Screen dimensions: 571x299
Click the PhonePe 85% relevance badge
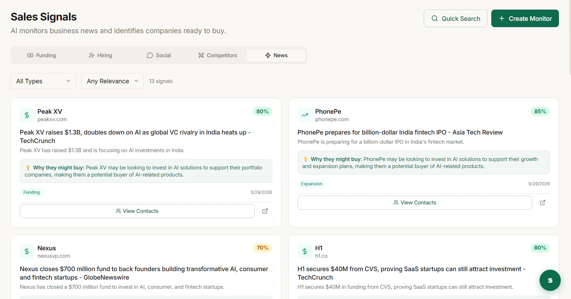point(540,112)
